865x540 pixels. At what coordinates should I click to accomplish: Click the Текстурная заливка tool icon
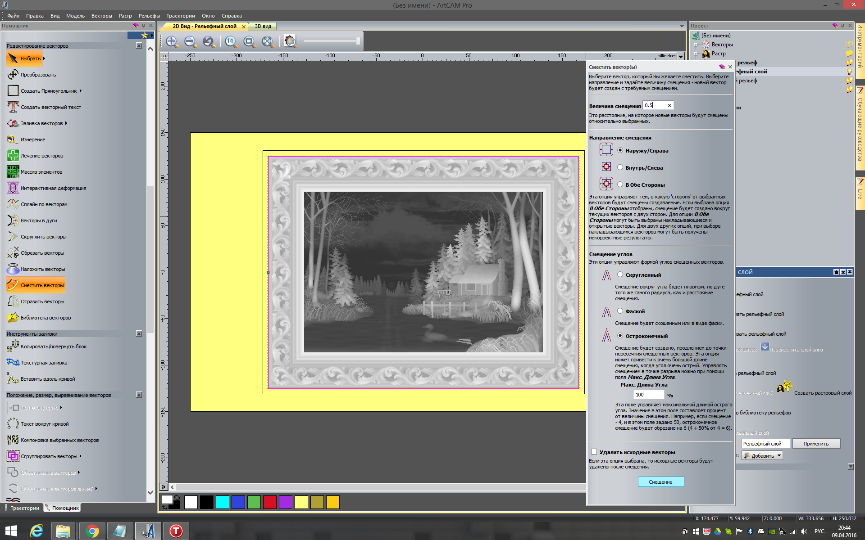point(13,363)
